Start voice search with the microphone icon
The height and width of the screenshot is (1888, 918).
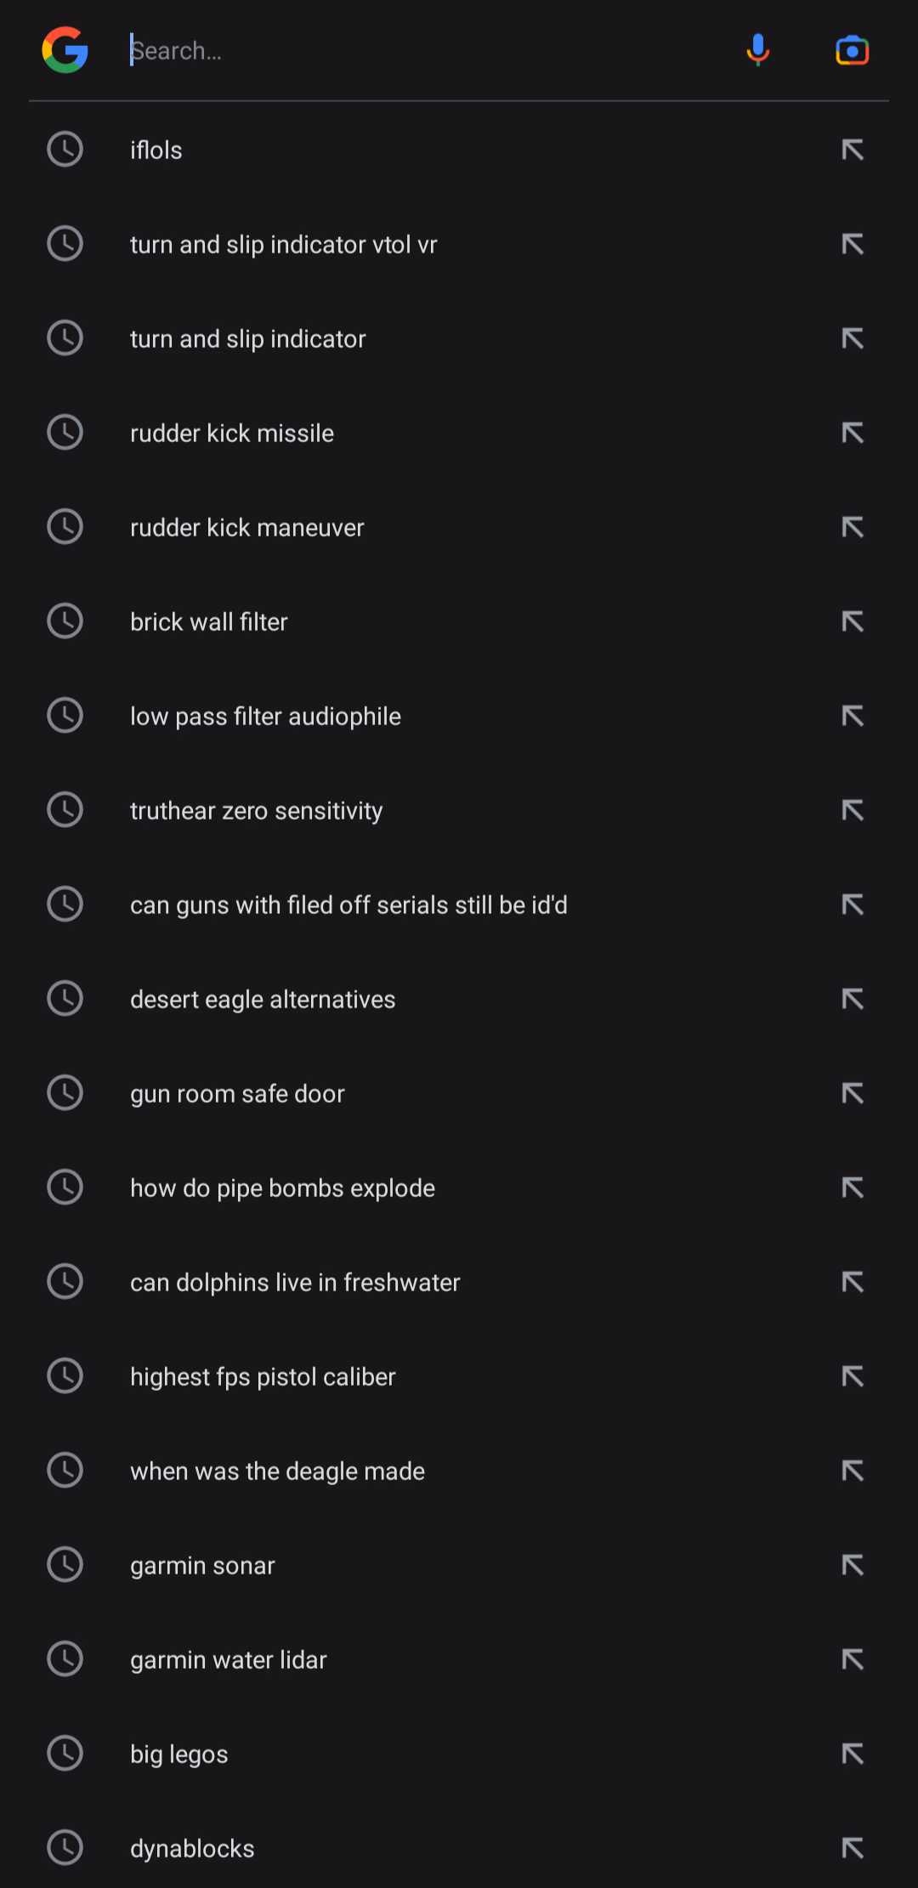coord(757,50)
